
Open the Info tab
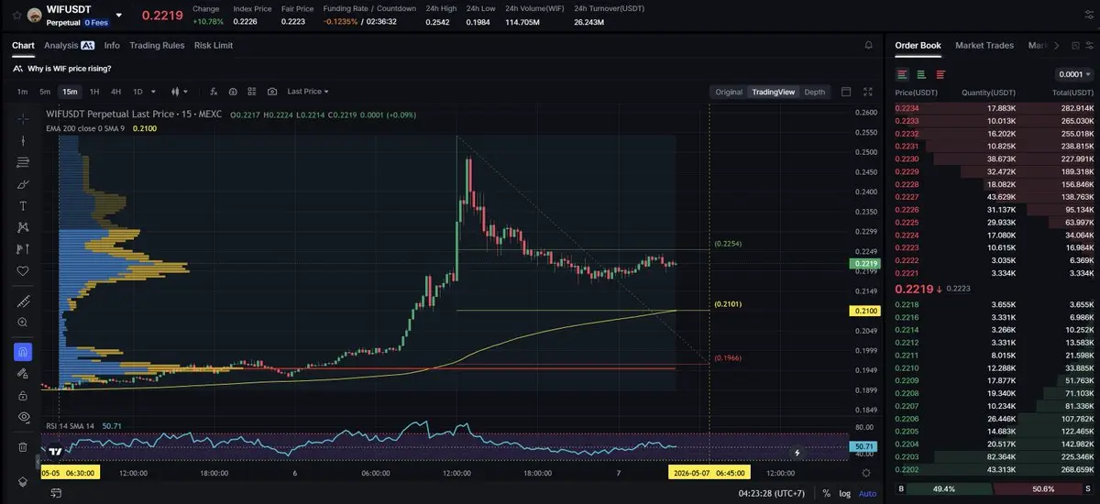pyautogui.click(x=112, y=45)
